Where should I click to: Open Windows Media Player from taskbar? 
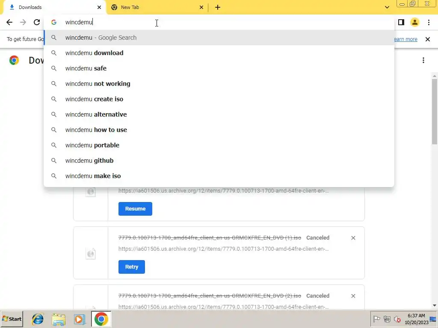click(x=80, y=319)
